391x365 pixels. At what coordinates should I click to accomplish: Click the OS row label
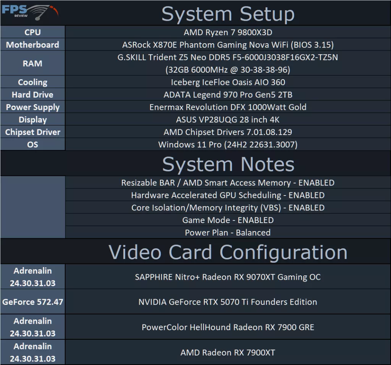tap(33, 145)
